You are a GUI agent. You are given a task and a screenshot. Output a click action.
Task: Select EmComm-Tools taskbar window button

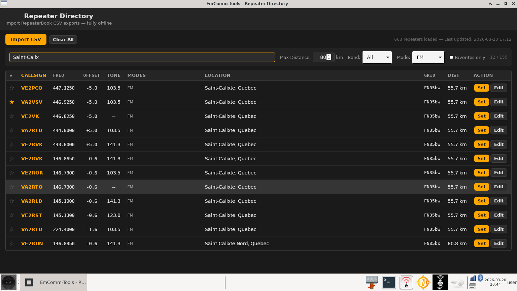pyautogui.click(x=54, y=282)
